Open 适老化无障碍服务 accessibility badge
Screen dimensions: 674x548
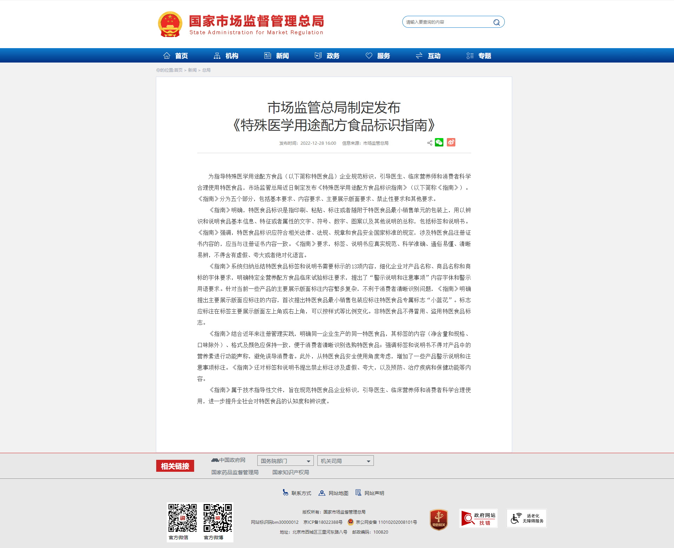[526, 518]
